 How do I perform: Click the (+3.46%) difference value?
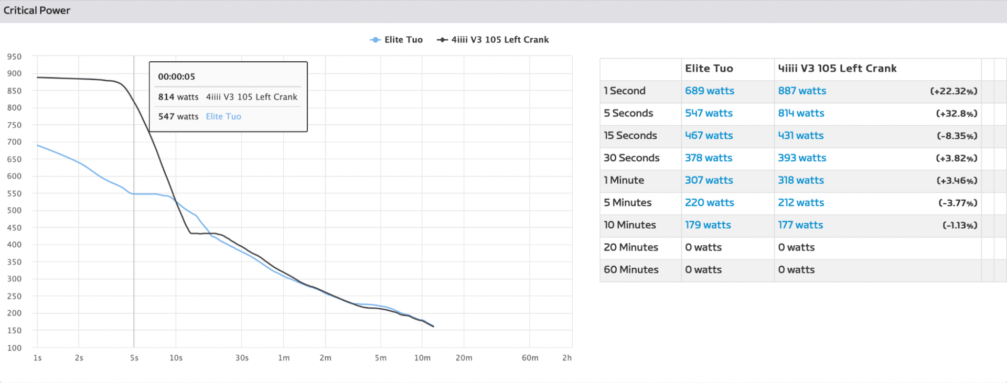[957, 181]
